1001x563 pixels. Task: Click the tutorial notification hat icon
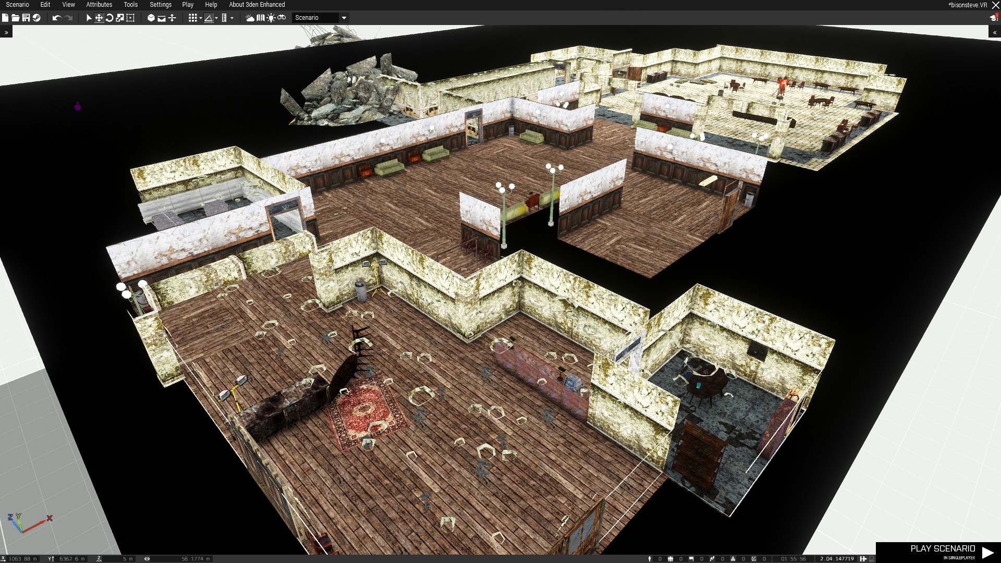click(x=994, y=18)
